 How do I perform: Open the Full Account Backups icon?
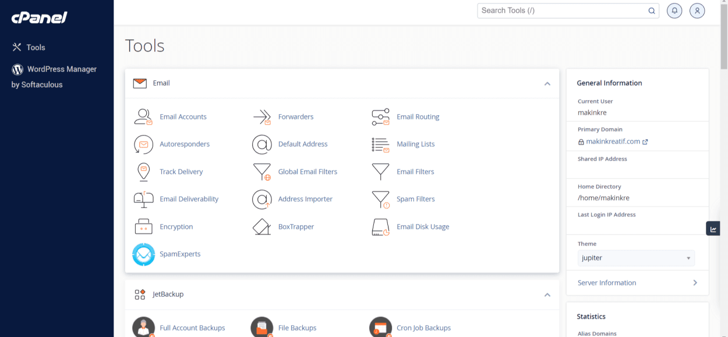point(143,326)
